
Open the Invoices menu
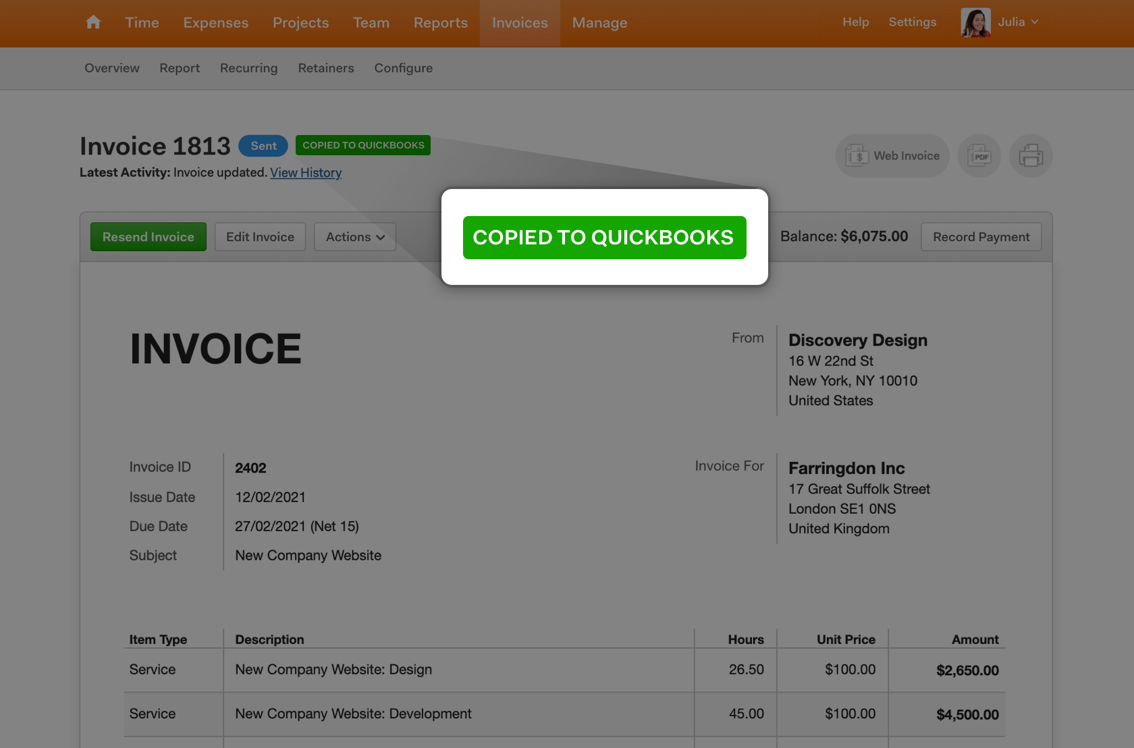coord(519,22)
